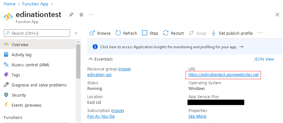Click See More under Properties

tap(197, 116)
